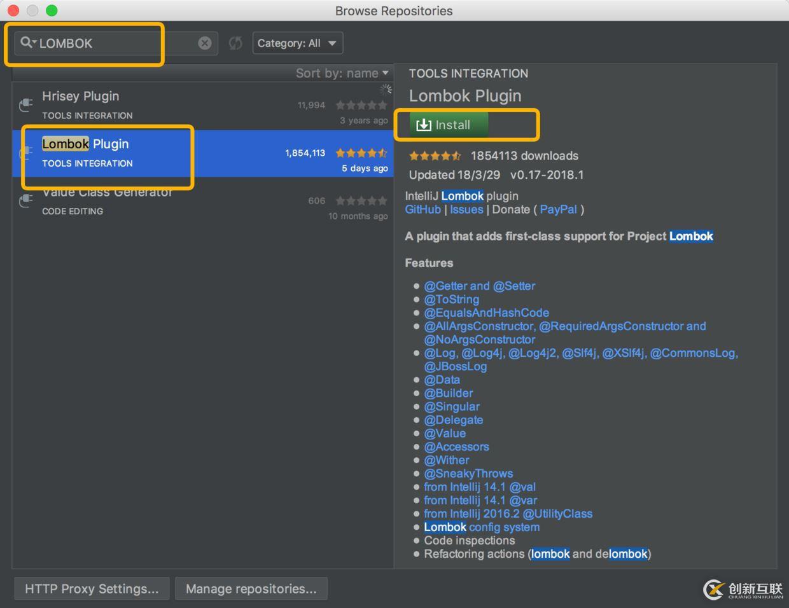Open the GitHub link
The width and height of the screenshot is (789, 608).
pyautogui.click(x=423, y=209)
